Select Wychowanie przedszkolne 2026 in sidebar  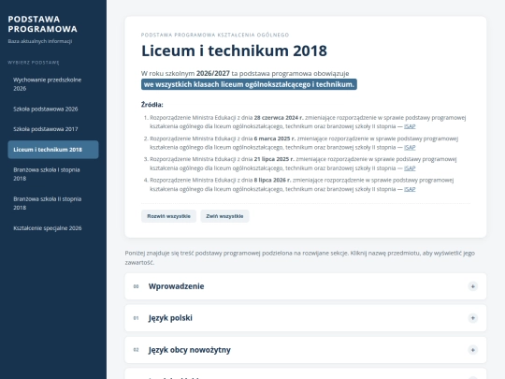[x=53, y=84]
